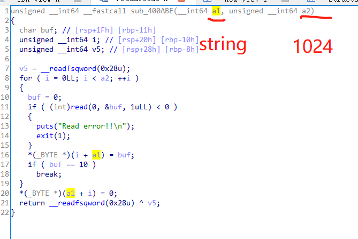Viewport: 358px width, 239px height.
Task: Select variable i in its declaration on line 4
Action: (94, 40)
